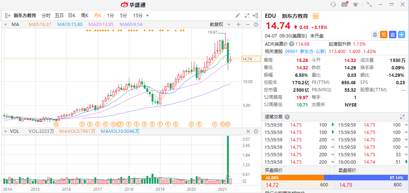This screenshot has width=409, height=193.
Task: Open related HK stock code 09901
Action: point(291,51)
